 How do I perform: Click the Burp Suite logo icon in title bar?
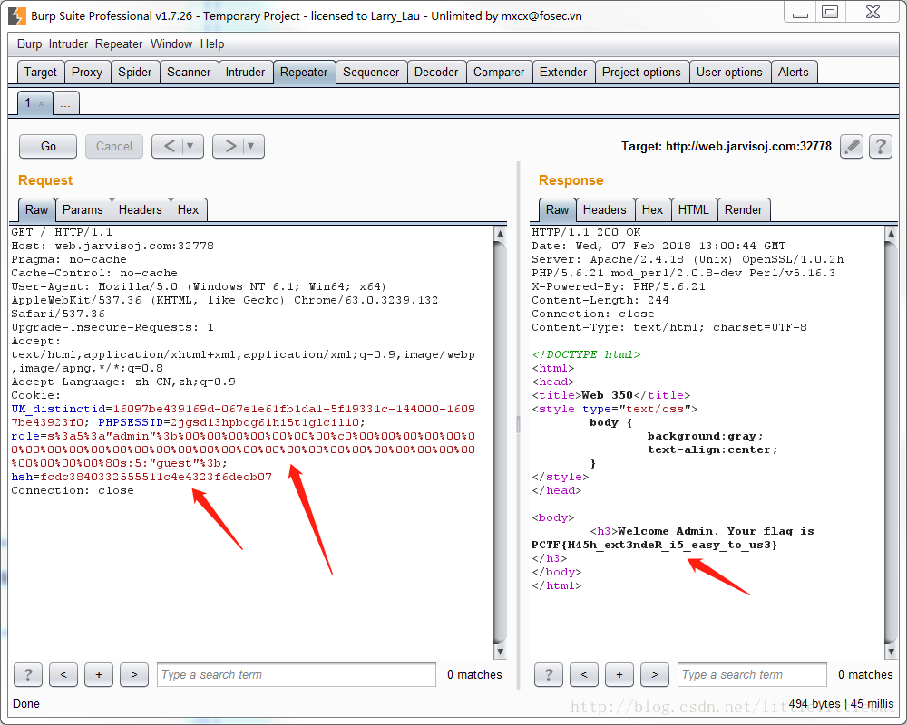click(x=16, y=16)
